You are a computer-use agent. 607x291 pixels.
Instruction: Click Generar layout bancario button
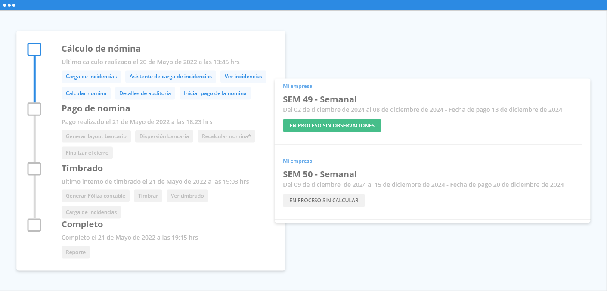click(96, 136)
